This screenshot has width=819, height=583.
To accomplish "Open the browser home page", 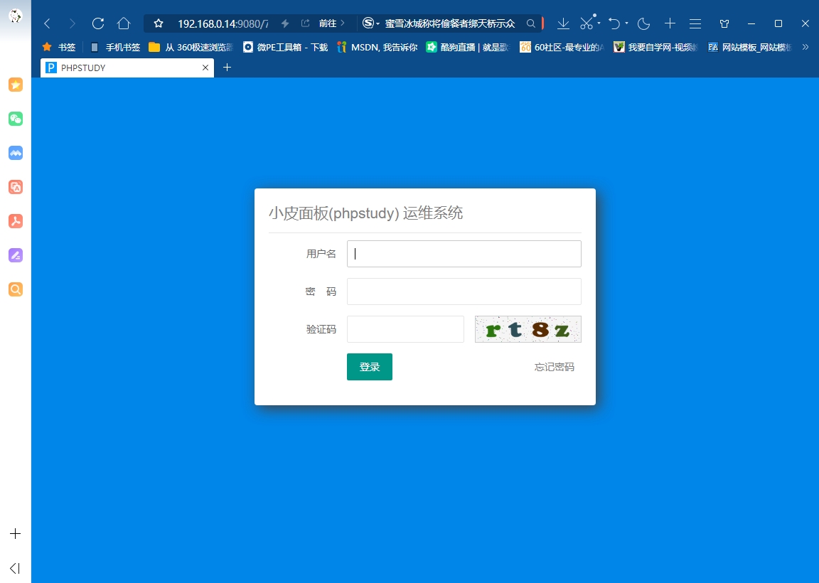I will click(123, 23).
